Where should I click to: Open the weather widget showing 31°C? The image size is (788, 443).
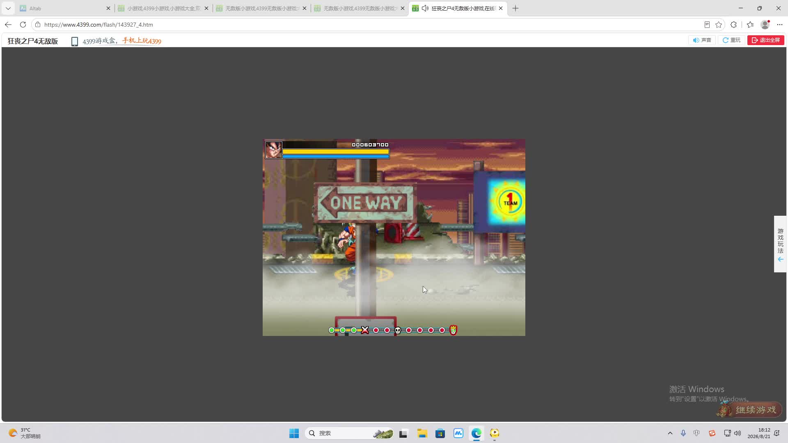(25, 433)
